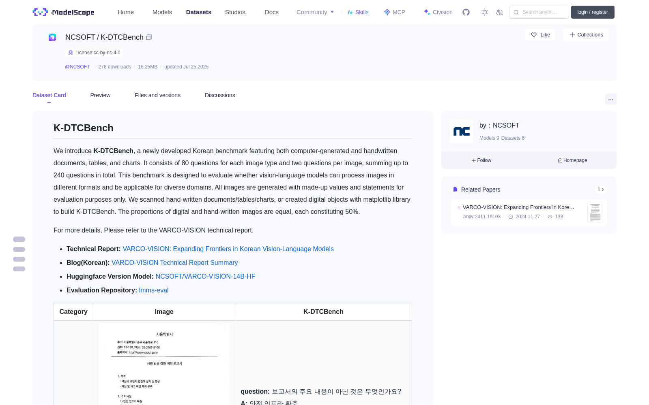The width and height of the screenshot is (649, 405).
Task: Switch to the Preview tab
Action: tap(100, 95)
